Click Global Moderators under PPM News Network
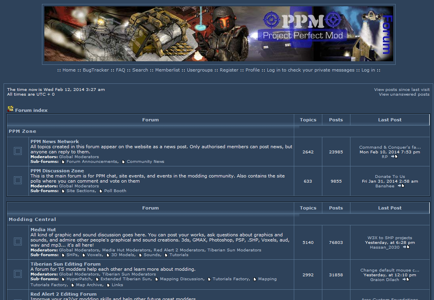434x300 pixels. pos(79,157)
